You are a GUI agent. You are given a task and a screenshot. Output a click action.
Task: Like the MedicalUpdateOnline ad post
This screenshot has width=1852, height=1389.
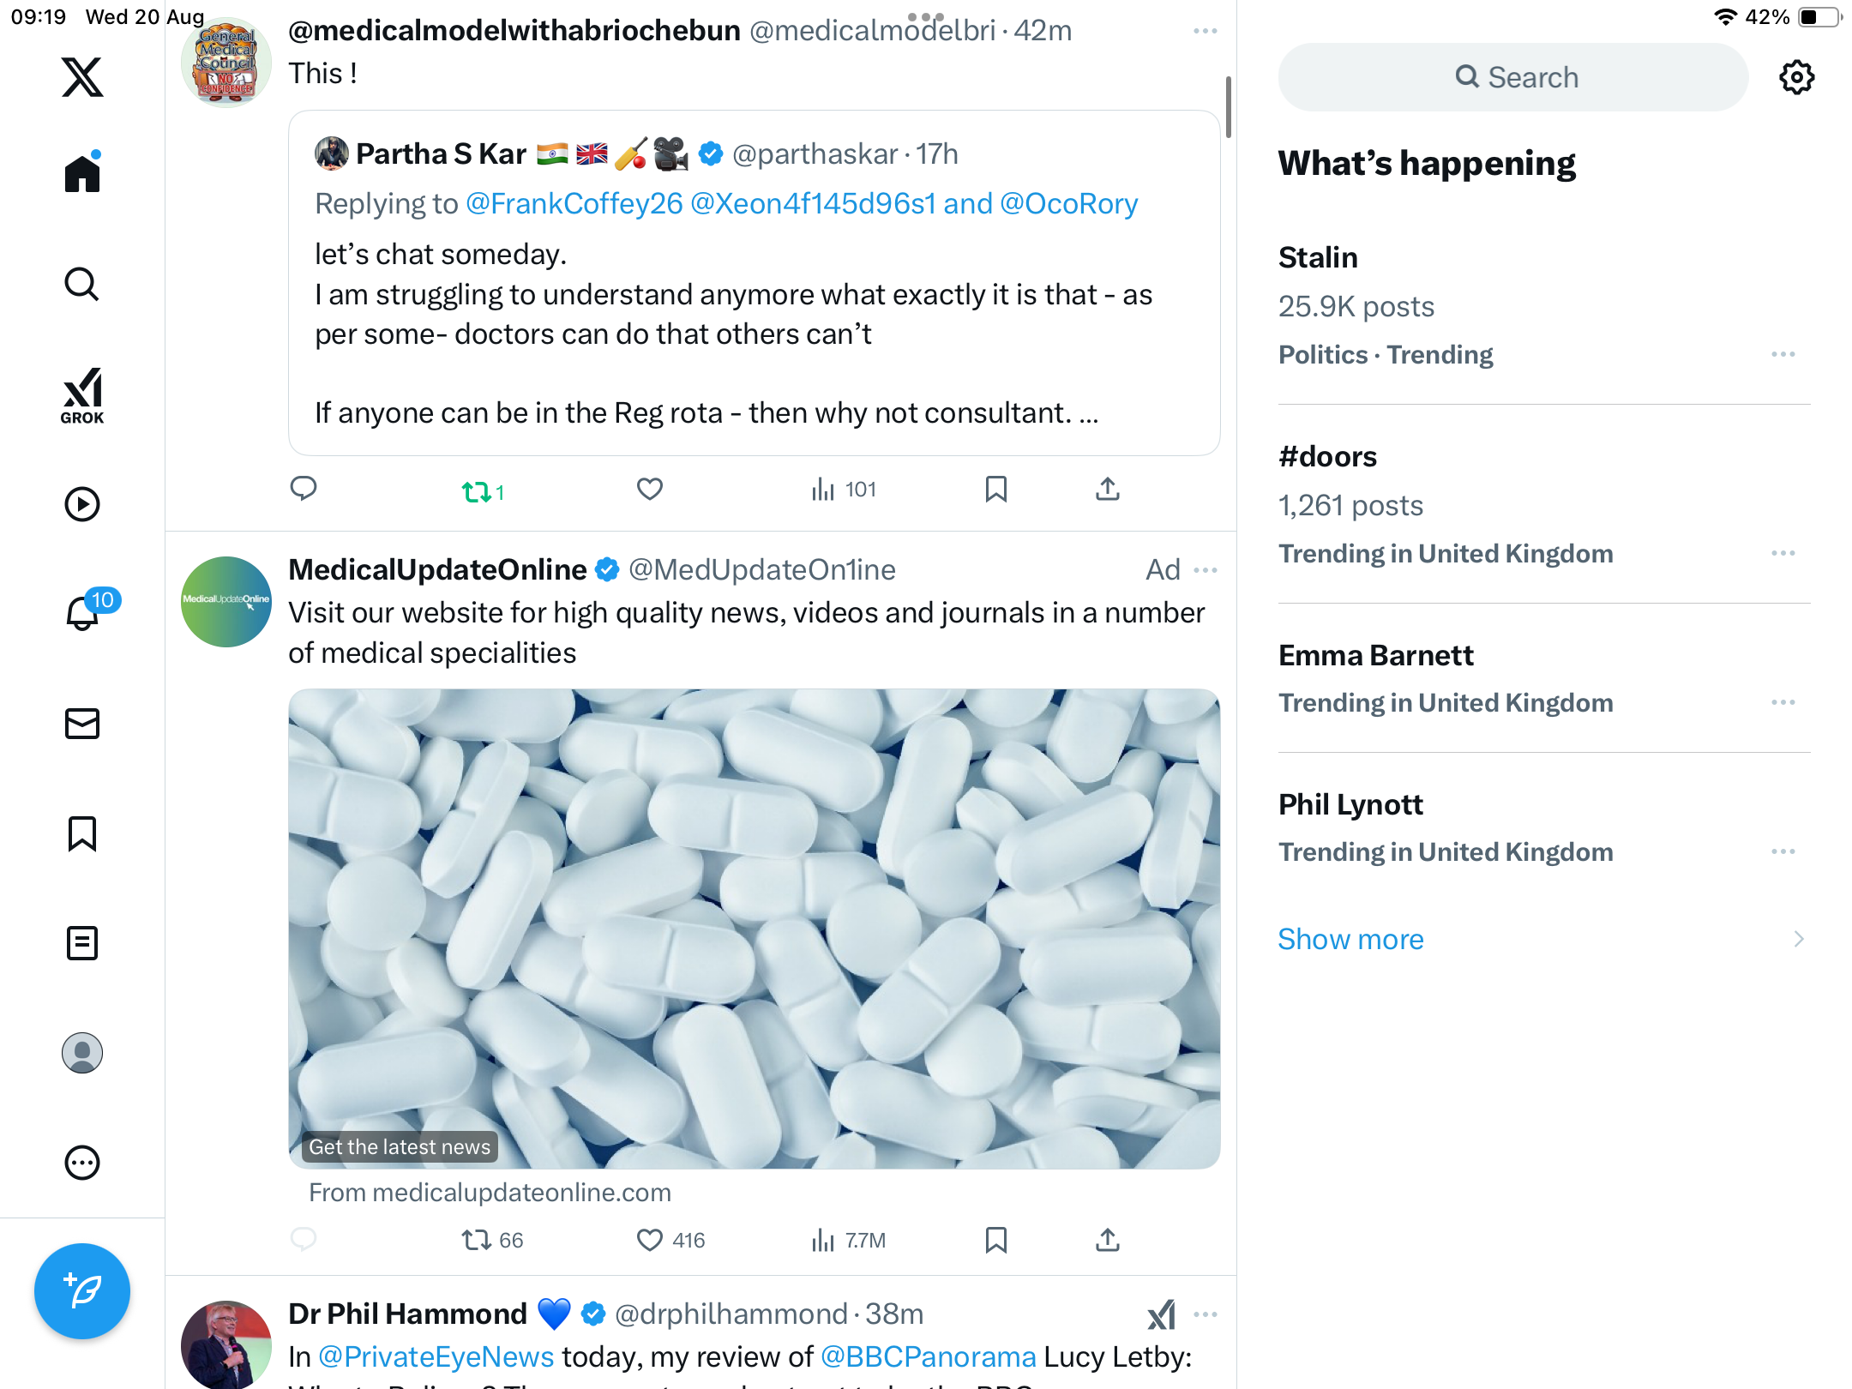point(650,1240)
